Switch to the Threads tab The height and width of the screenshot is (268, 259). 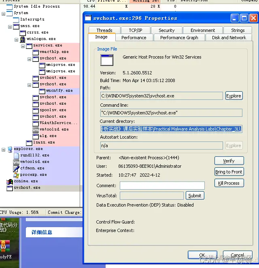104,30
